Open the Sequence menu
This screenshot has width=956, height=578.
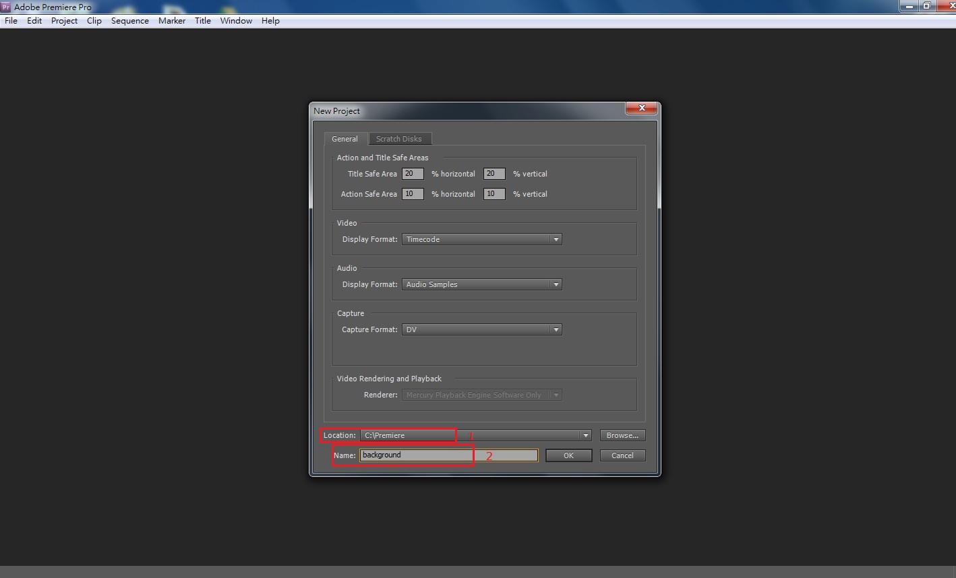click(129, 21)
